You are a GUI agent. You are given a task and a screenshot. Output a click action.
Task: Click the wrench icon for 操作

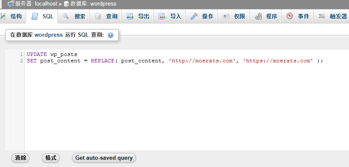[194, 16]
